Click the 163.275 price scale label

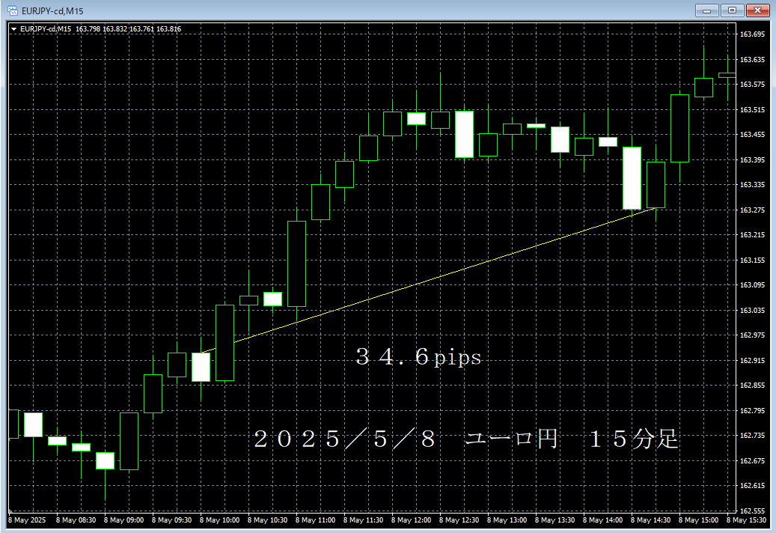click(x=752, y=210)
